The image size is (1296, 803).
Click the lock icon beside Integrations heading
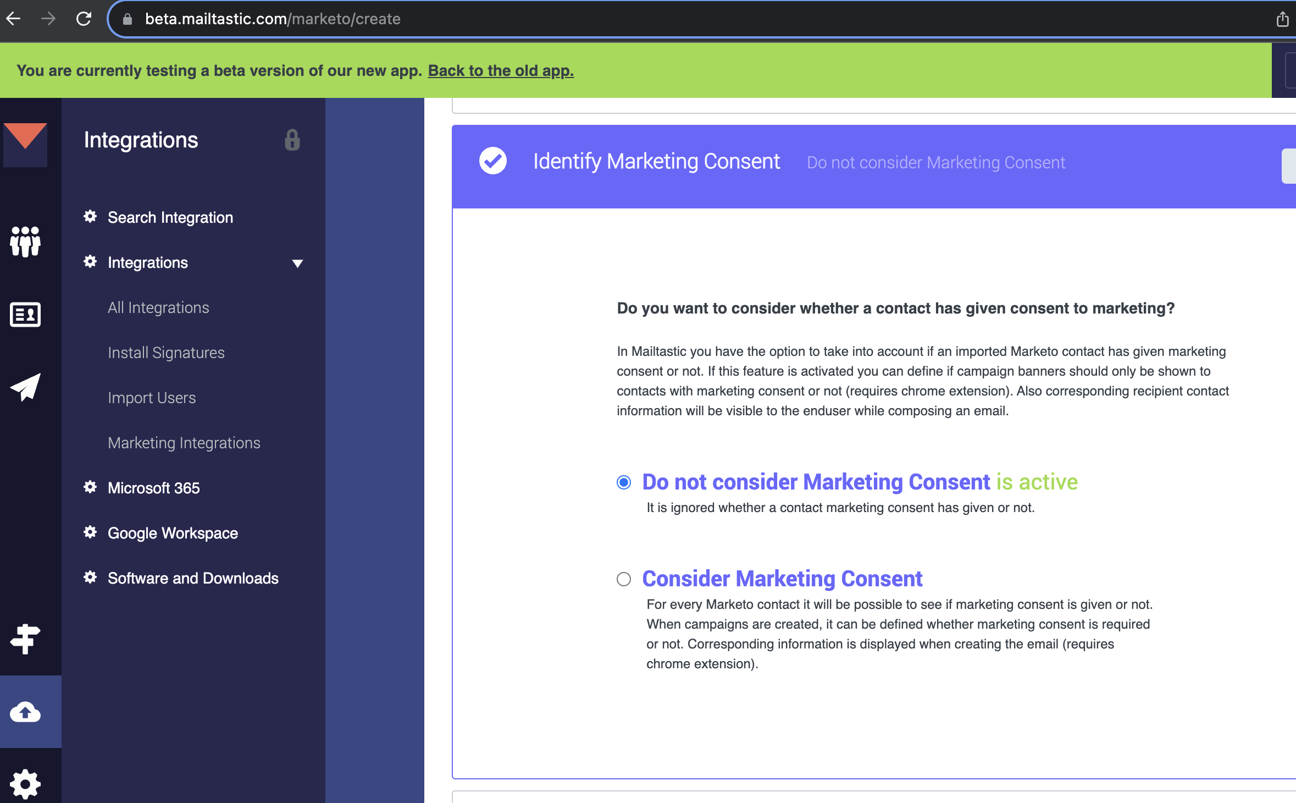click(x=292, y=140)
